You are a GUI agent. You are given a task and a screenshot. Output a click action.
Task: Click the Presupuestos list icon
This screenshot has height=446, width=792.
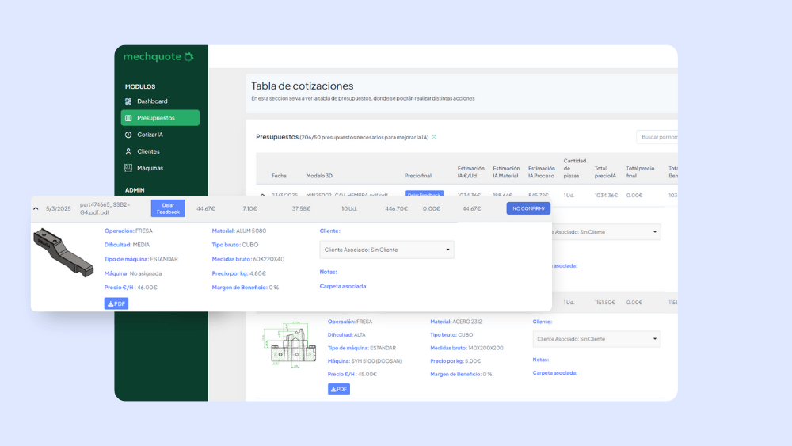128,118
